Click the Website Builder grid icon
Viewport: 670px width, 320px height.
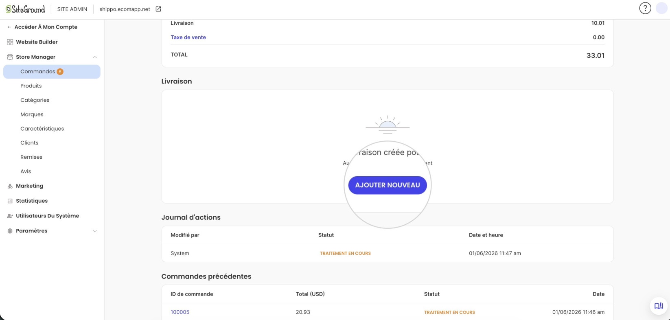pos(10,42)
